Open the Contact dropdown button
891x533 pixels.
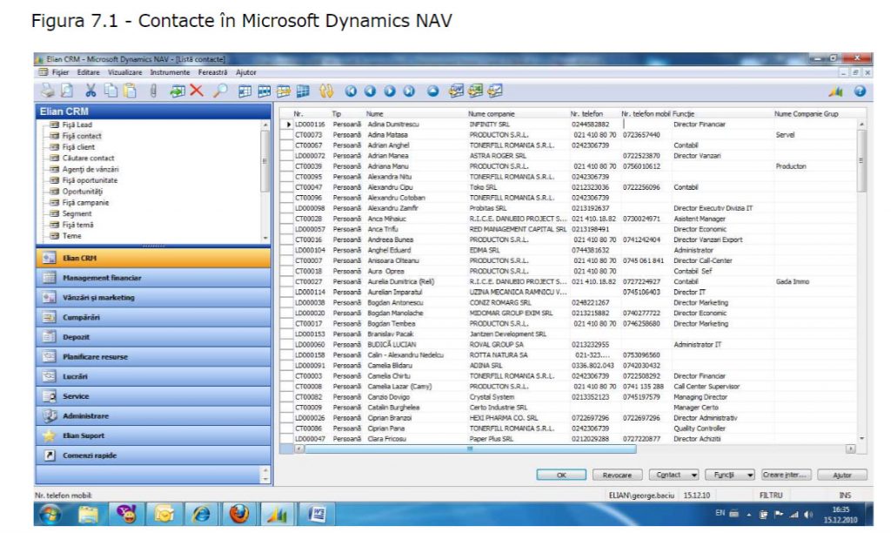pyautogui.click(x=674, y=475)
